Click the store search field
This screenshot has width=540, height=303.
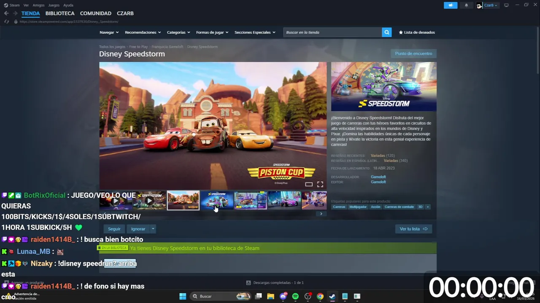pyautogui.click(x=333, y=32)
